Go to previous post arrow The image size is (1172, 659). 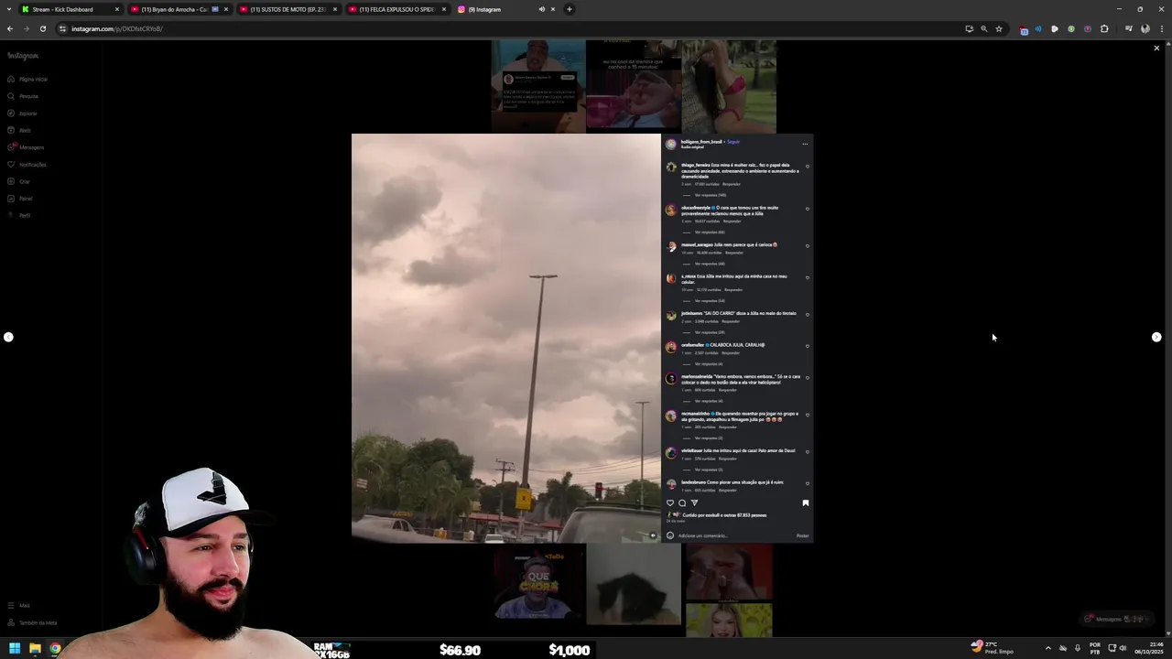tap(8, 337)
